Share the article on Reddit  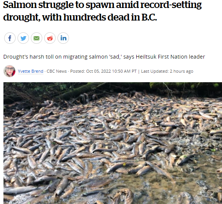(x=50, y=38)
